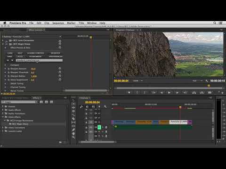Select the Slide tool

click(x=73, y=126)
